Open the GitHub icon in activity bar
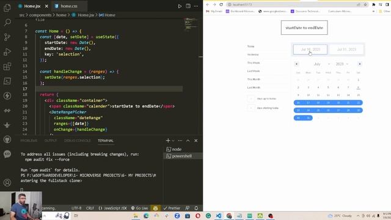 click(7, 139)
